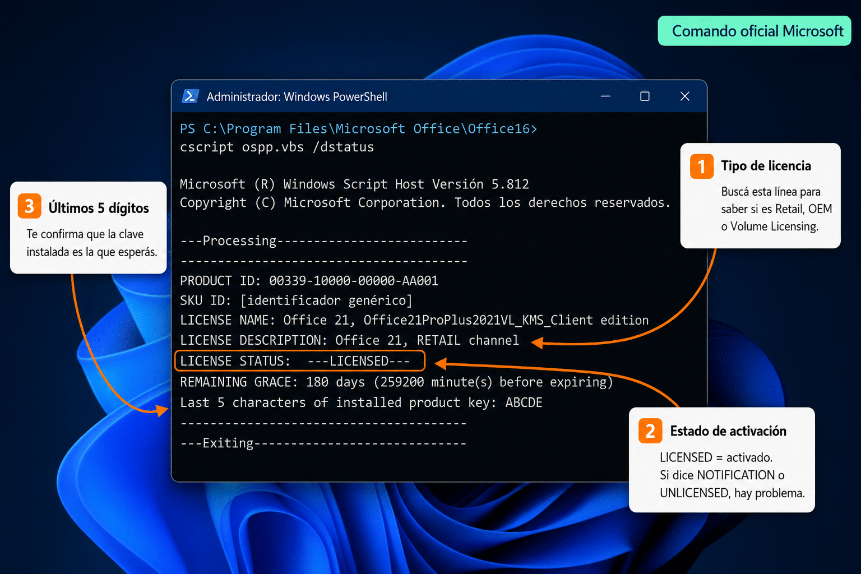Close the Windows PowerShell window
The image size is (861, 574).
[x=684, y=96]
